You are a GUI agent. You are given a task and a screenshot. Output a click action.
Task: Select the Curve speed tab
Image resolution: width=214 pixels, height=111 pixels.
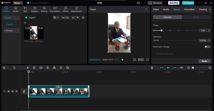click(196, 17)
